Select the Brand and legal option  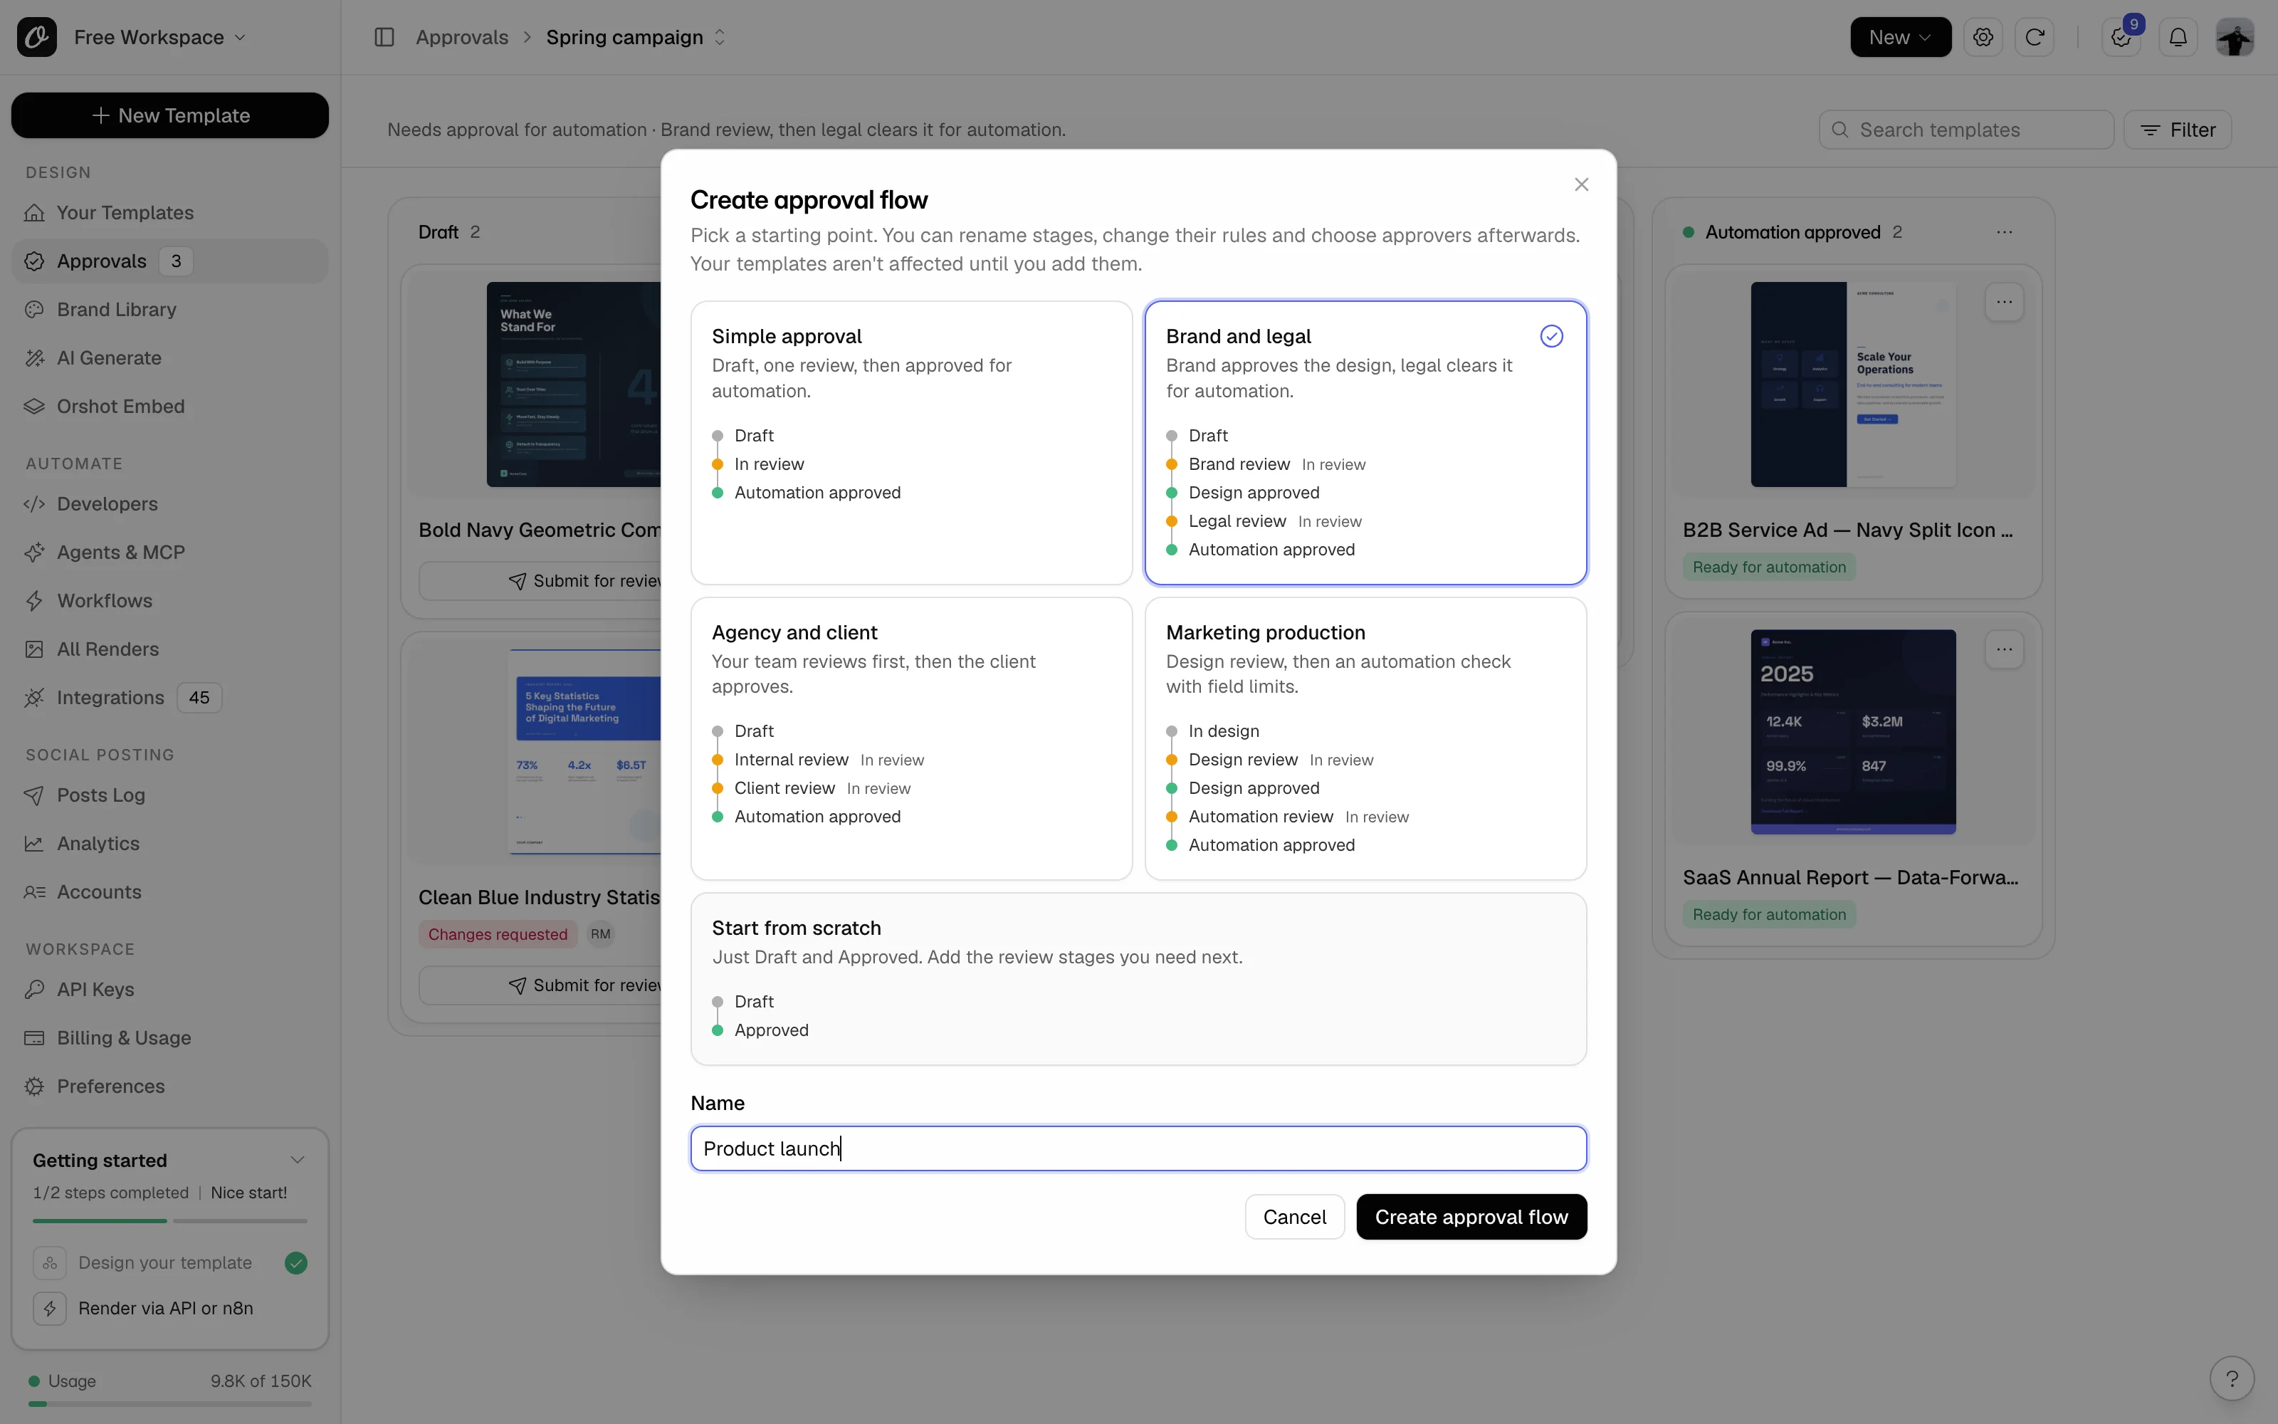pyautogui.click(x=1365, y=443)
